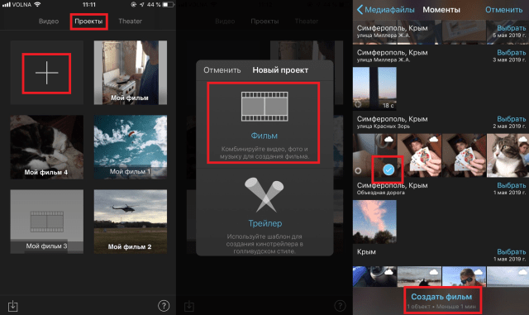
Task: Tap the Мой фильм 3 filmstrip placeholder
Action: tap(47, 222)
